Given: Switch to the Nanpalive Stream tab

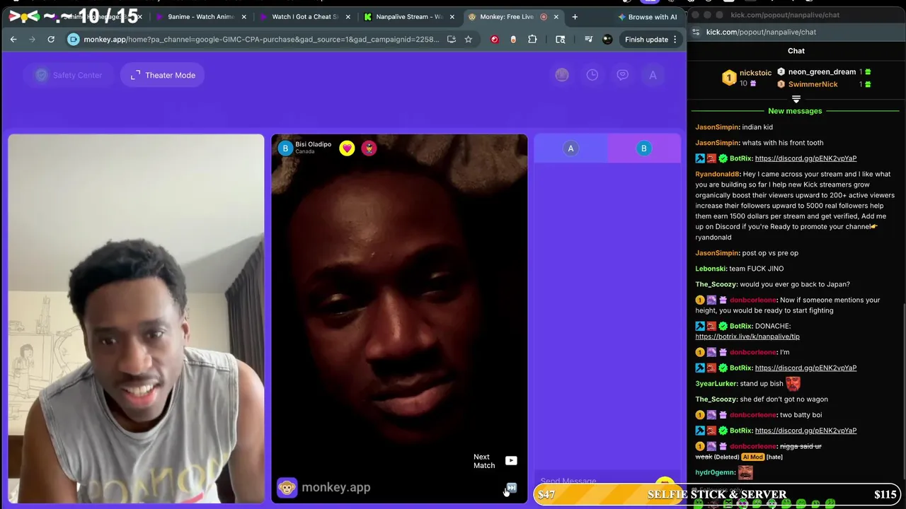Looking at the screenshot, I should pos(408,16).
